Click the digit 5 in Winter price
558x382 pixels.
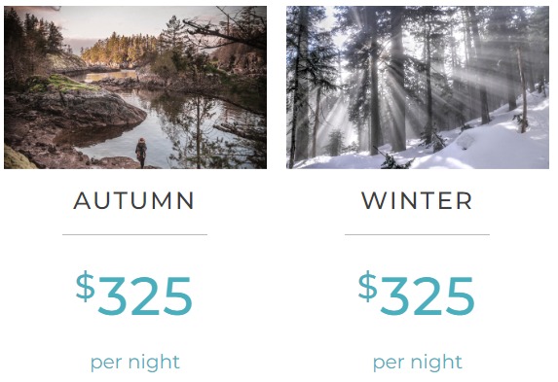[461, 296]
